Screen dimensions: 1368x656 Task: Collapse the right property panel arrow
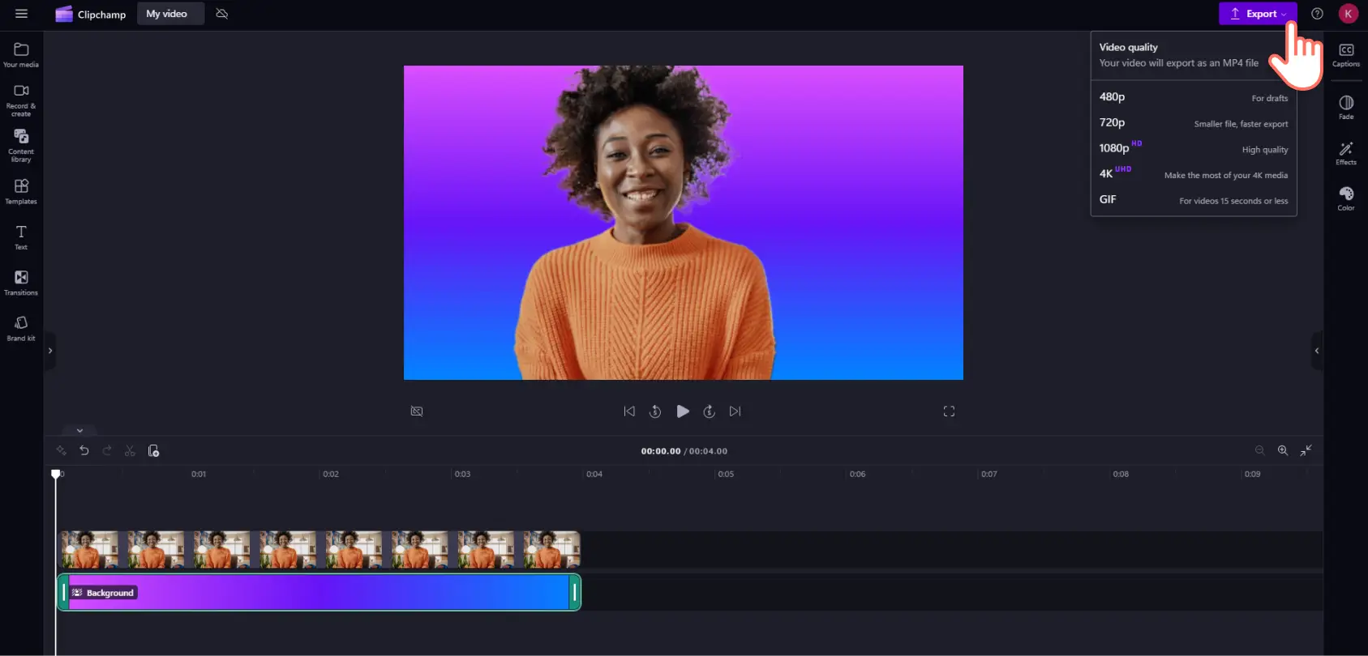click(x=1317, y=351)
